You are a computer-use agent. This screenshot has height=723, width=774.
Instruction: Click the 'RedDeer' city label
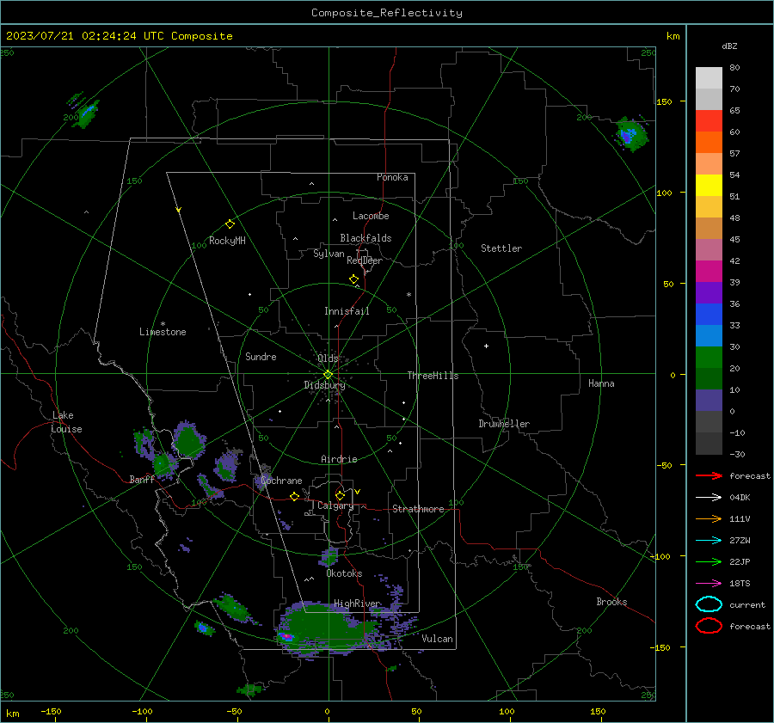pos(365,260)
